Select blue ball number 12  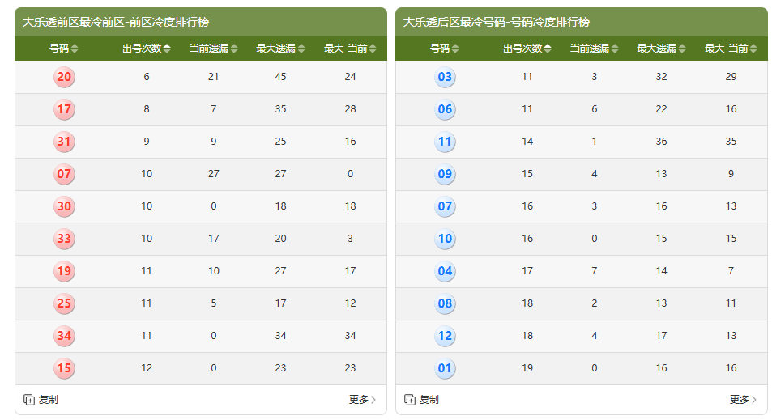(445, 336)
